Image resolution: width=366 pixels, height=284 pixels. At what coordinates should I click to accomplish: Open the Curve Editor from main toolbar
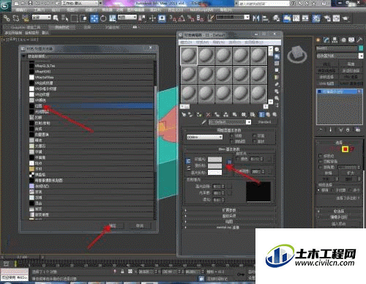pos(296,18)
